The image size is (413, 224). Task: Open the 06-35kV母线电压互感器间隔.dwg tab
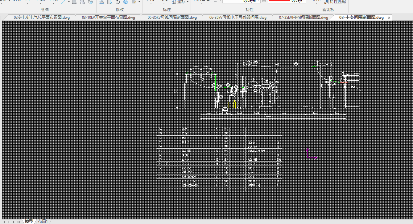point(237,18)
